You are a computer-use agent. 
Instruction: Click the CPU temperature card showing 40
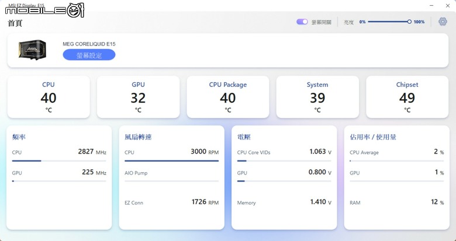(49, 97)
